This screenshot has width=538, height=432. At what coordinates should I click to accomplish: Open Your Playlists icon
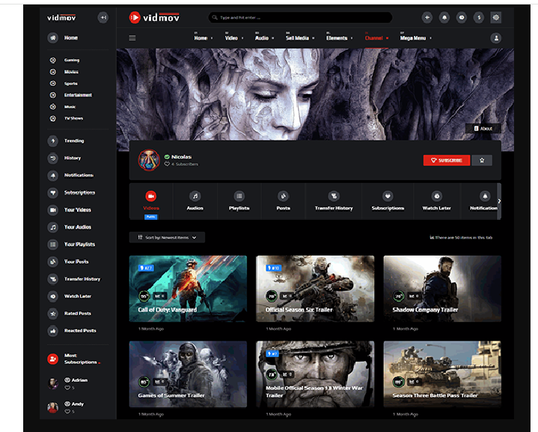53,244
